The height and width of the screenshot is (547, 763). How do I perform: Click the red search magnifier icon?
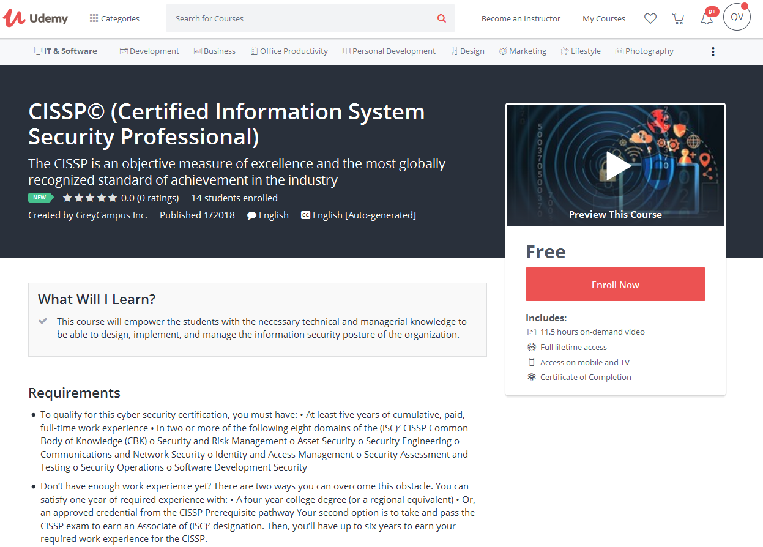(x=442, y=18)
